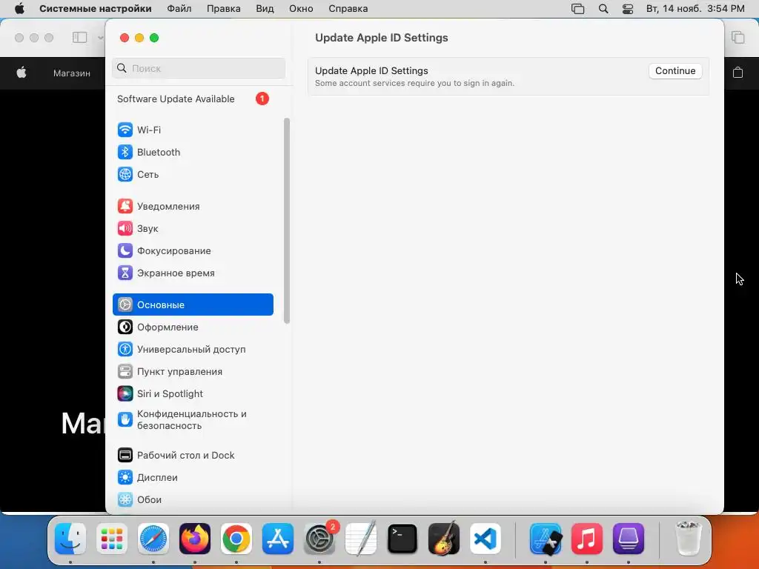Open Trash from the Dock
Image resolution: width=759 pixels, height=569 pixels.
689,539
